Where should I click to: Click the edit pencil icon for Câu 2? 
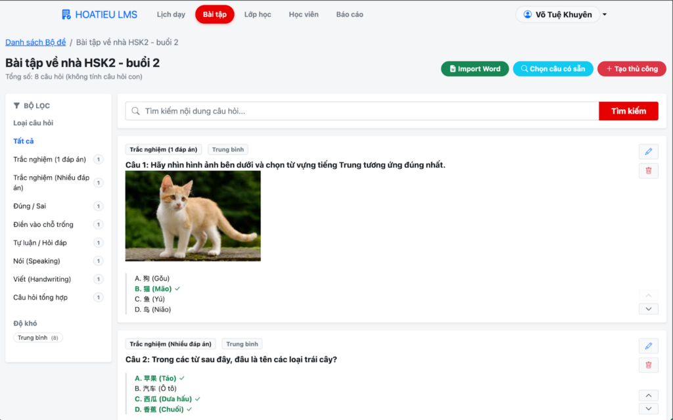coord(648,346)
